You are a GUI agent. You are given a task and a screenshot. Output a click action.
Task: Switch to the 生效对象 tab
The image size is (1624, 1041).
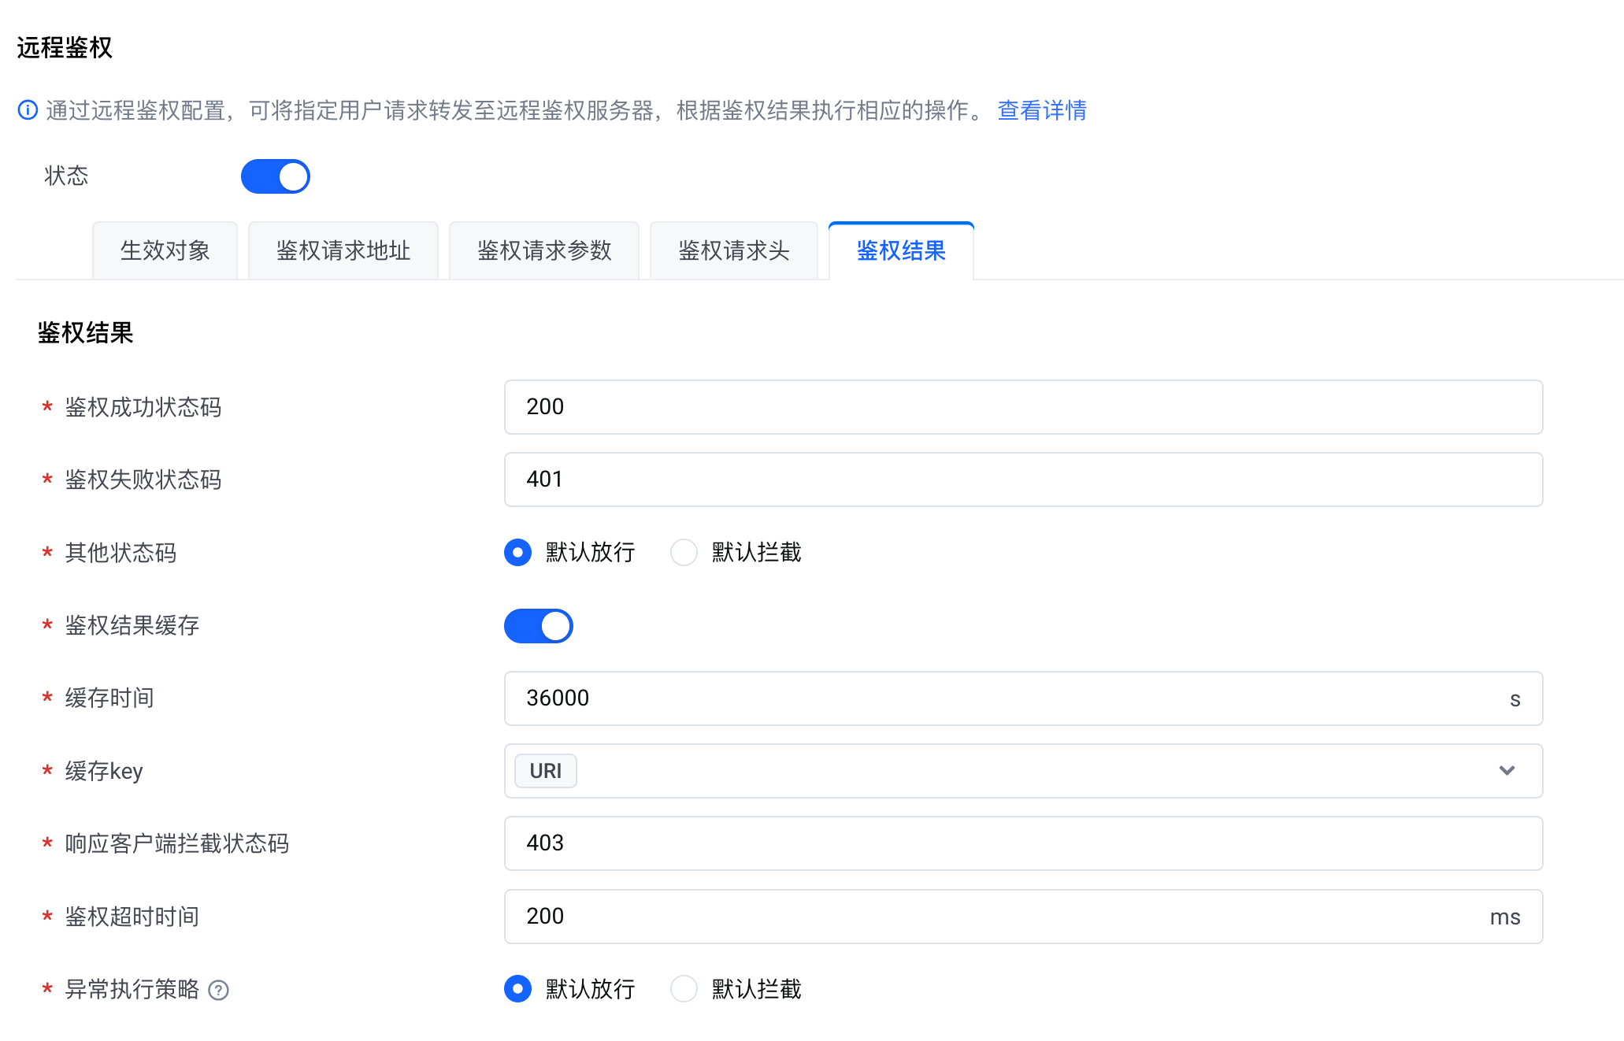pos(165,250)
